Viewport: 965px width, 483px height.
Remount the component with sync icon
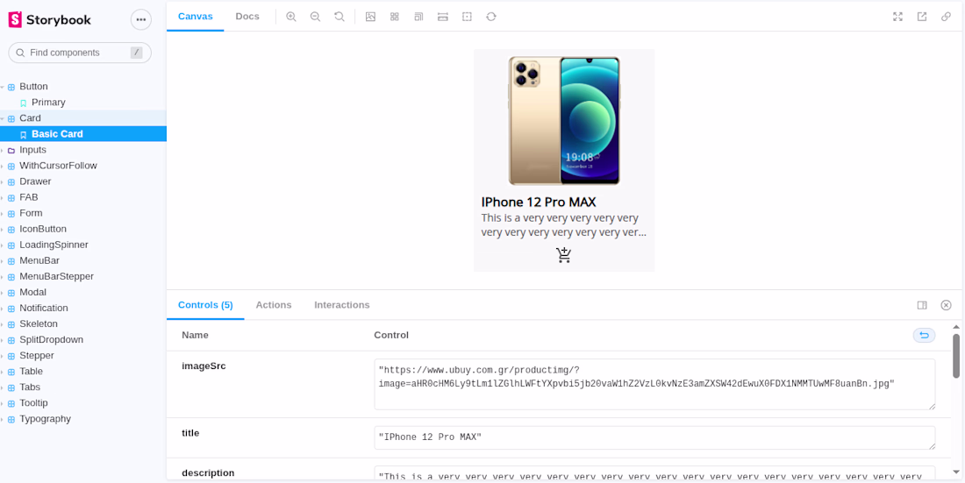(491, 17)
